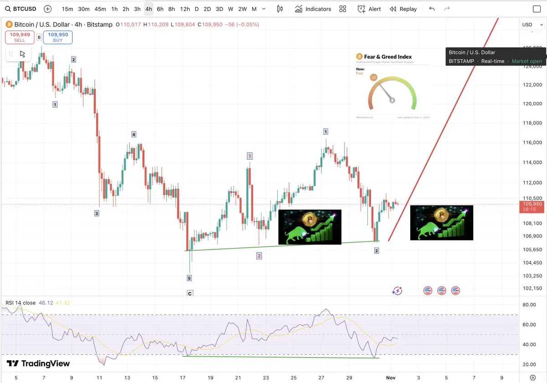Screen dimensions: 547x383
Task: Click the red SELL 109,949 button
Action: (20, 37)
